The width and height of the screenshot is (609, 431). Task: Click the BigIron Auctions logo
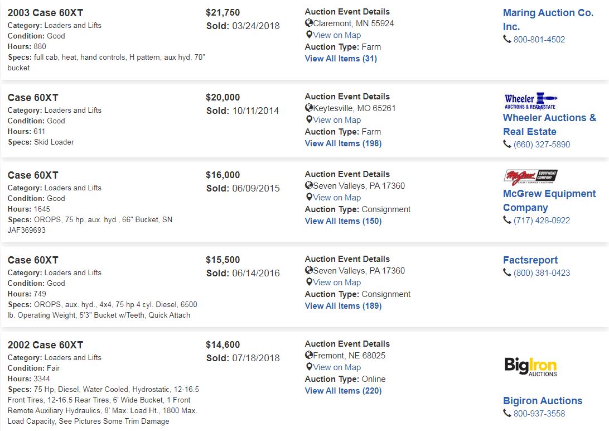530,366
